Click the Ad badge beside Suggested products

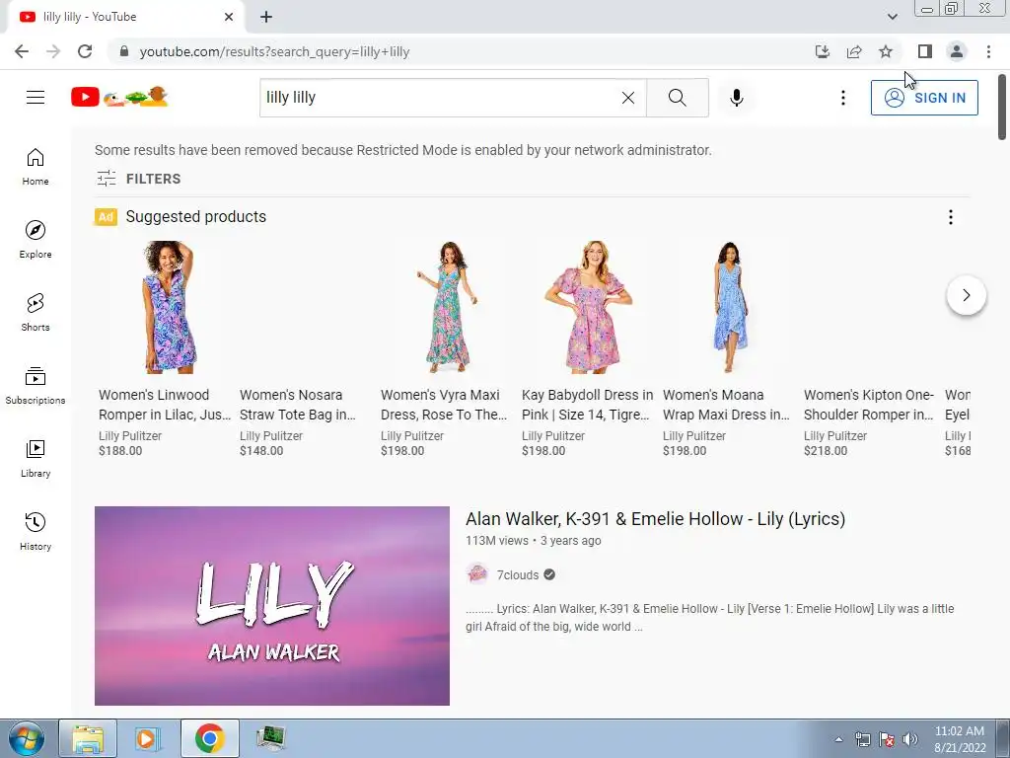106,217
